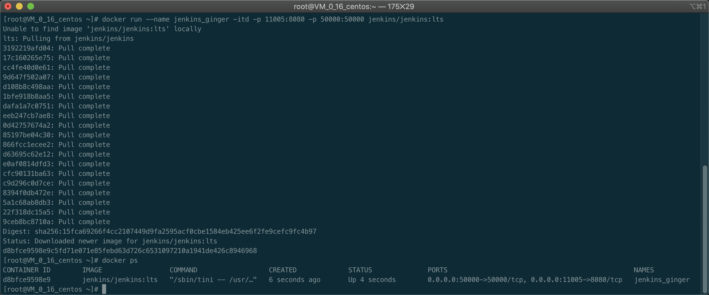This screenshot has height=295, width=709.
Task: Click 'Up 4 seconds' status value
Action: (372, 280)
